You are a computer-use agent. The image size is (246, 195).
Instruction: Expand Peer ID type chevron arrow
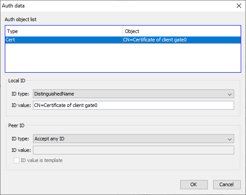pyautogui.click(x=230, y=139)
